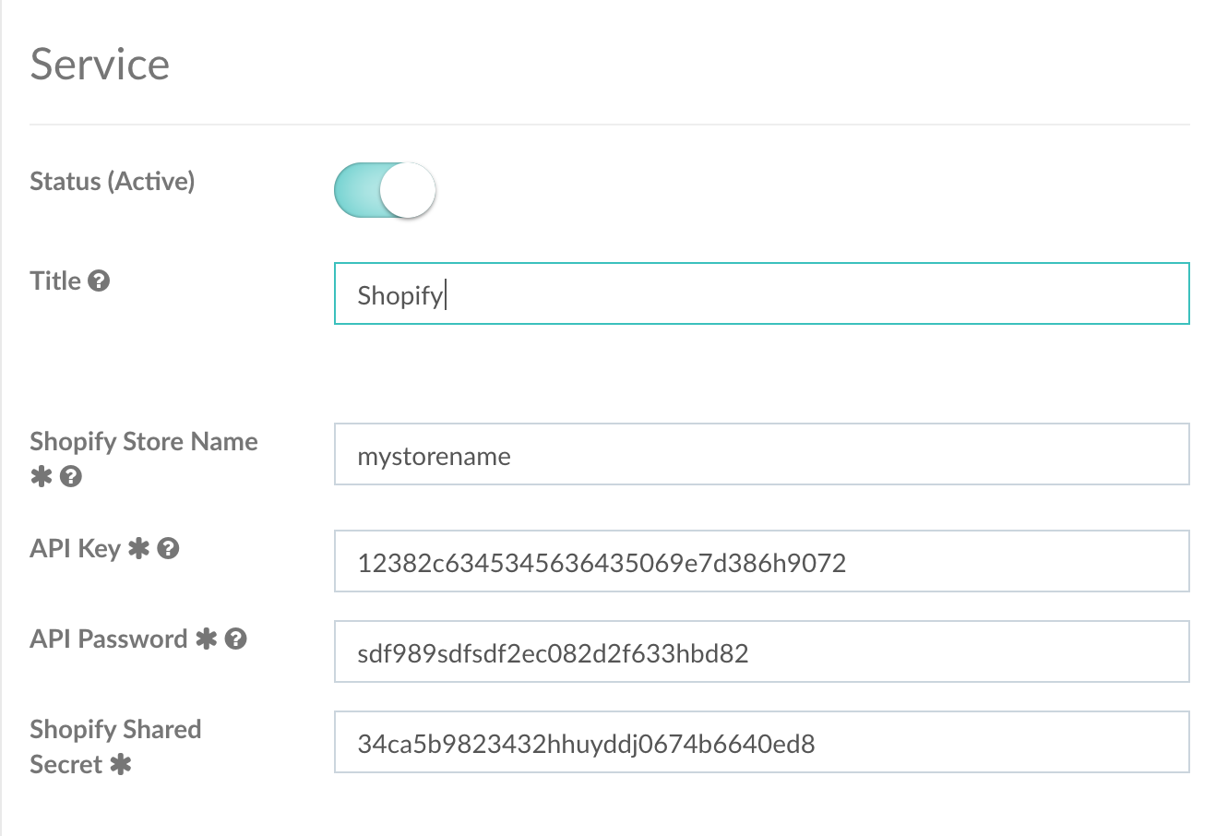The image size is (1216, 836).
Task: Click the Shopify Store Name label
Action: pyautogui.click(x=144, y=441)
